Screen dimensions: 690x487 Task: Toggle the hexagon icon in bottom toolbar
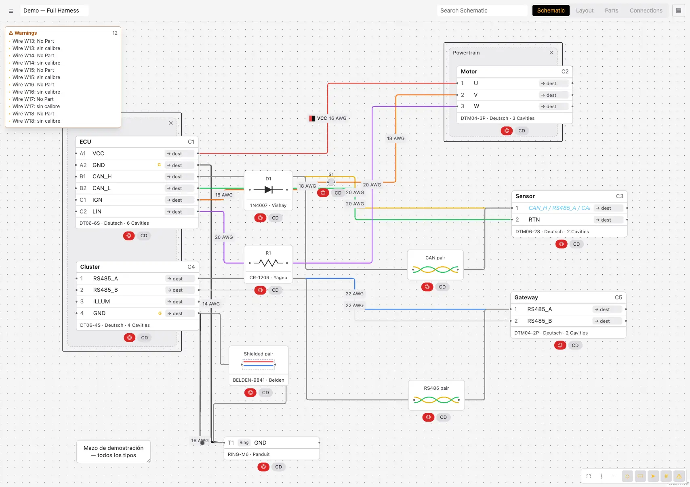(627, 476)
